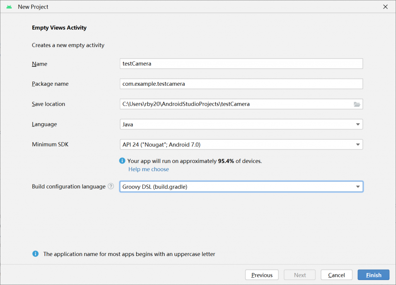Click the Save location label
This screenshot has width=396, height=285.
coord(48,104)
